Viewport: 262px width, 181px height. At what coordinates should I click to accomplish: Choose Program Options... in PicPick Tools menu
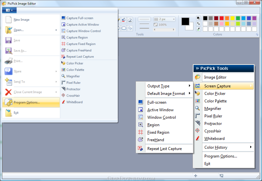click(x=224, y=156)
